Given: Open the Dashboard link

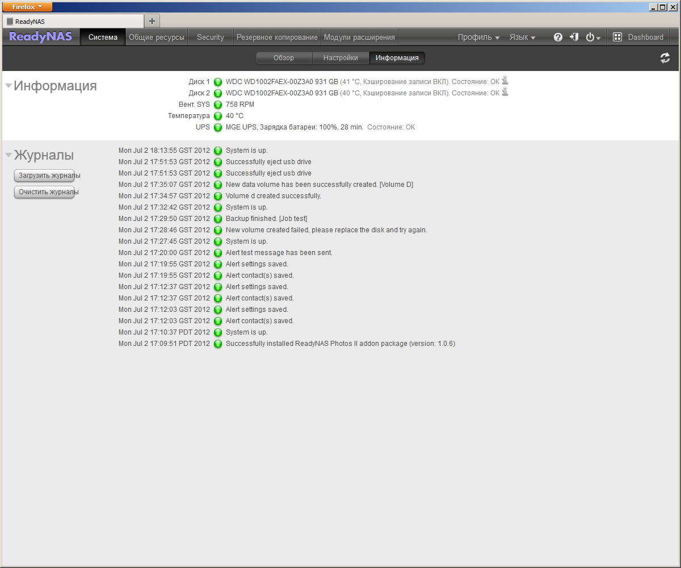Looking at the screenshot, I should click(645, 37).
